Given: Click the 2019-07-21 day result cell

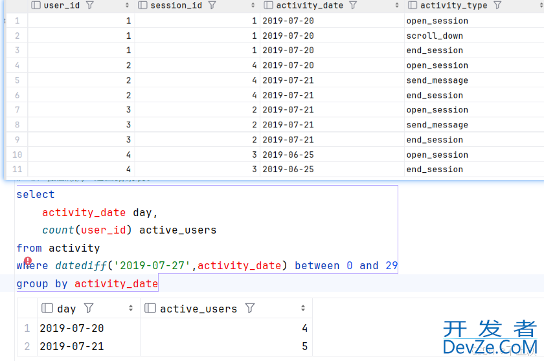Looking at the screenshot, I should [x=89, y=346].
